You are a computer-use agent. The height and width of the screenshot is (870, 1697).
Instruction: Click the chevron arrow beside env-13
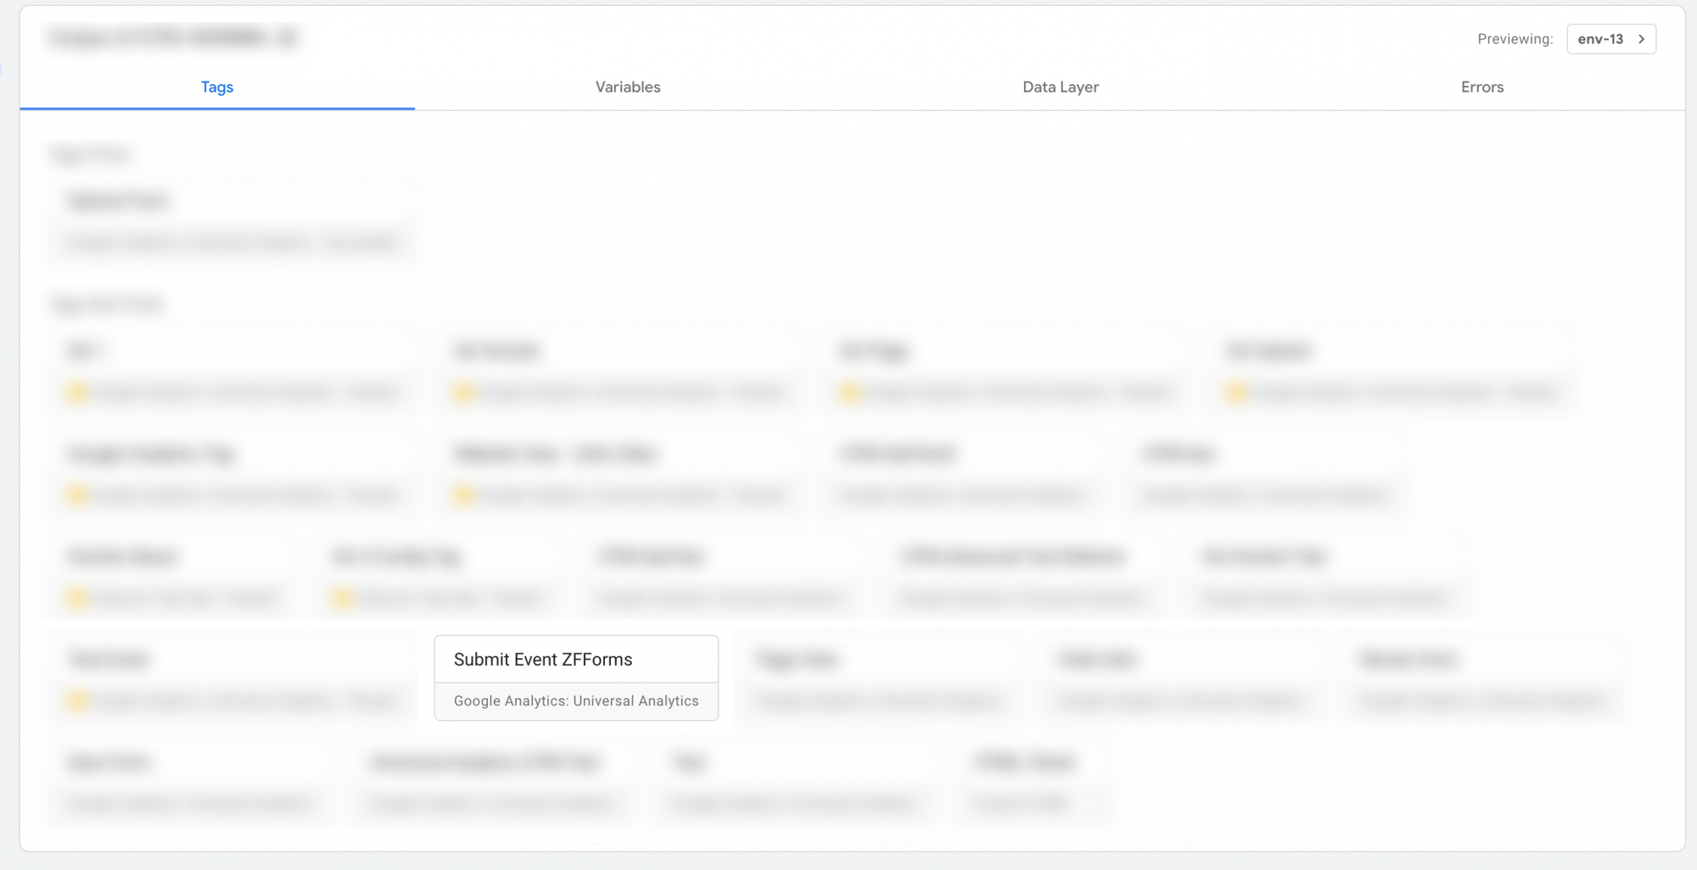(x=1641, y=39)
